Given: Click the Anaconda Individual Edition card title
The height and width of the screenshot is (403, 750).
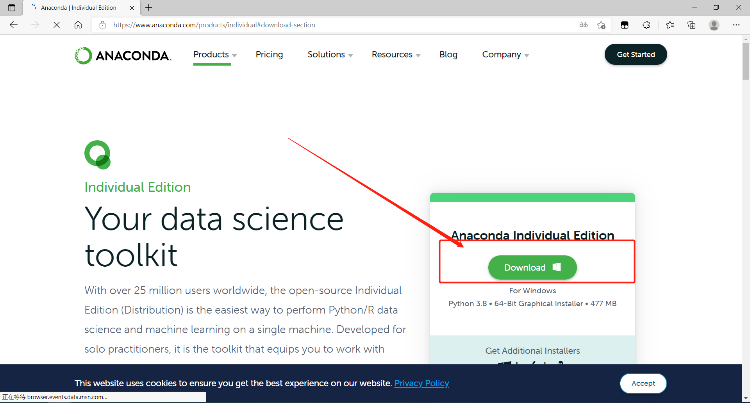Looking at the screenshot, I should 532,235.
